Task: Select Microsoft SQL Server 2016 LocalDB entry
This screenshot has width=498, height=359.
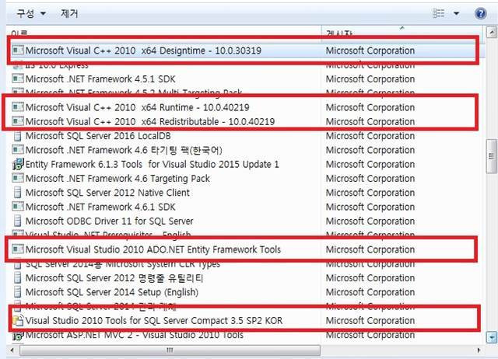Action: [x=98, y=136]
